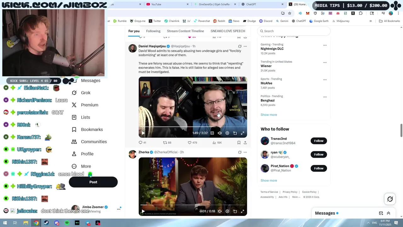Share Daniel Haqiqatjou's post
This screenshot has width=403, height=227.
point(245,143)
